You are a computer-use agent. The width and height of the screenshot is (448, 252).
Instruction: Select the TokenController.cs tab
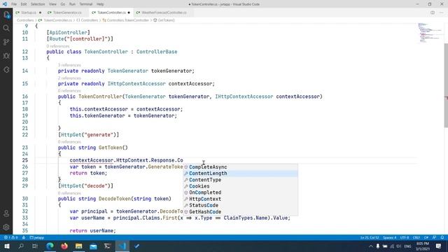tap(111, 13)
